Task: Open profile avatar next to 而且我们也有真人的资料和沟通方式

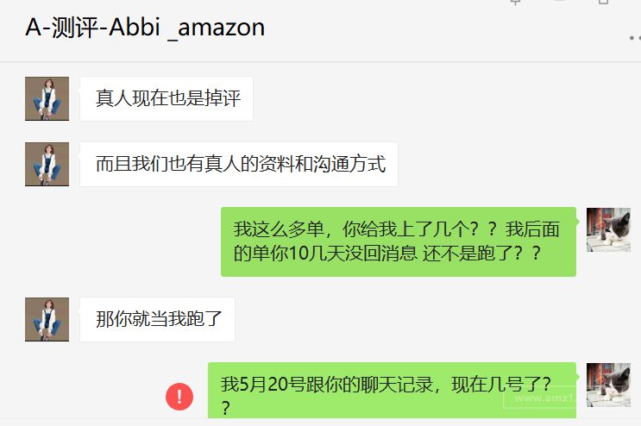Action: [47, 164]
